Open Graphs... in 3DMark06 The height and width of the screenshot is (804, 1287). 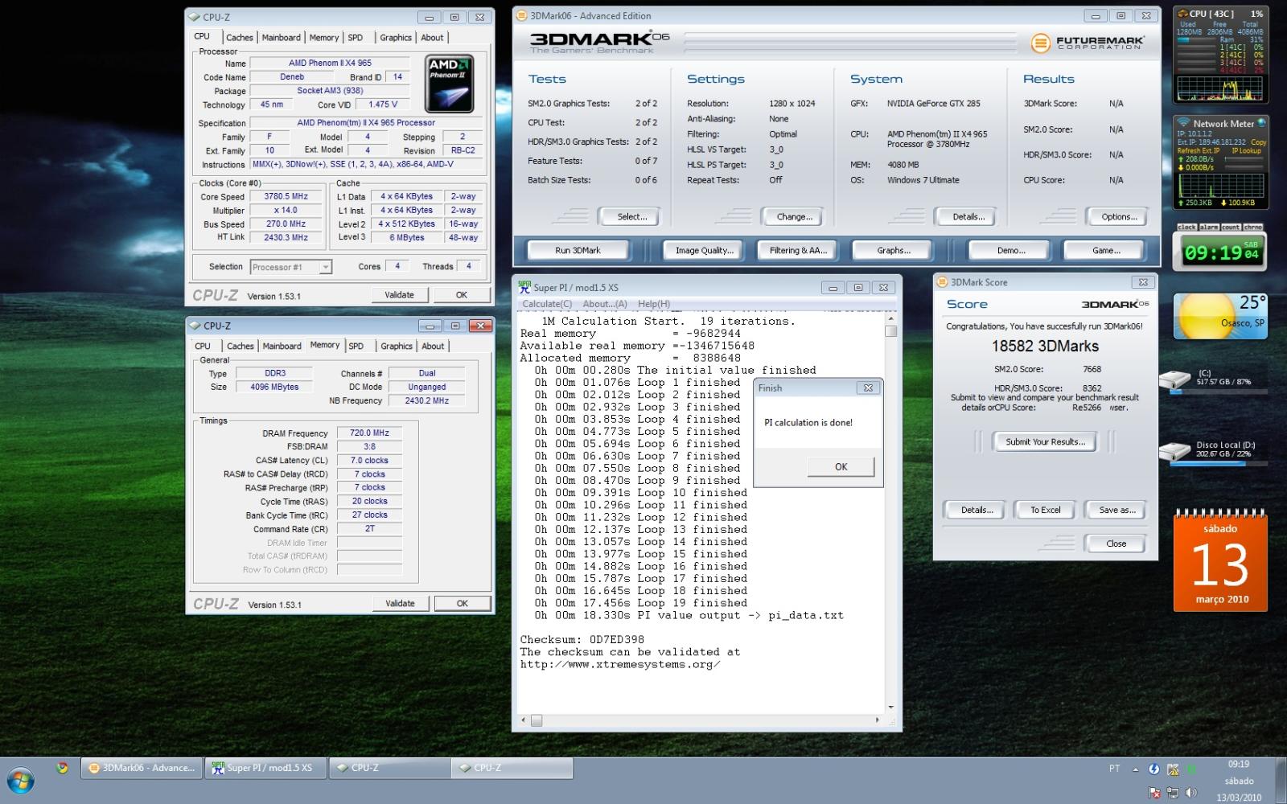[x=894, y=250]
